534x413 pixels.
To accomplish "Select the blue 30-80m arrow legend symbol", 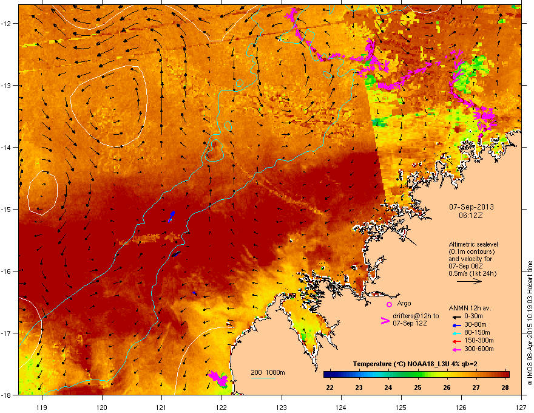I will [456, 326].
